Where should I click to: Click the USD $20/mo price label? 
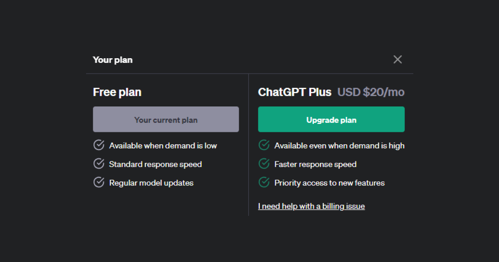(x=371, y=92)
